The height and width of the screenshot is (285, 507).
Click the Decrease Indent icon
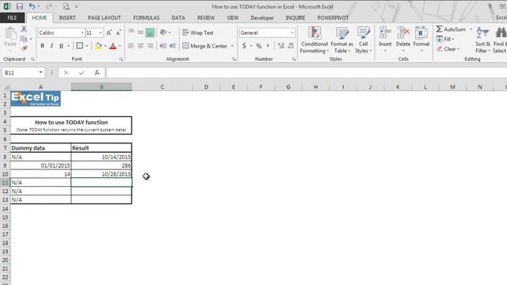pyautogui.click(x=163, y=46)
